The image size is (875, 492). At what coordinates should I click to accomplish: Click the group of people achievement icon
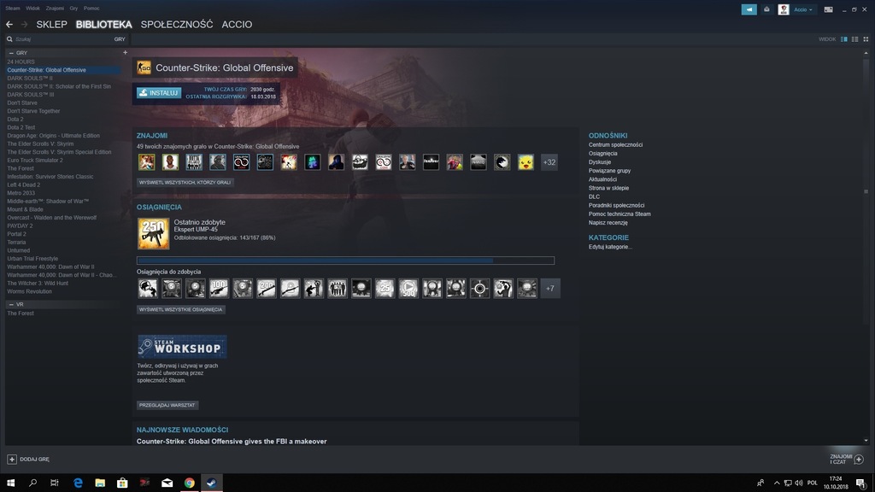337,289
